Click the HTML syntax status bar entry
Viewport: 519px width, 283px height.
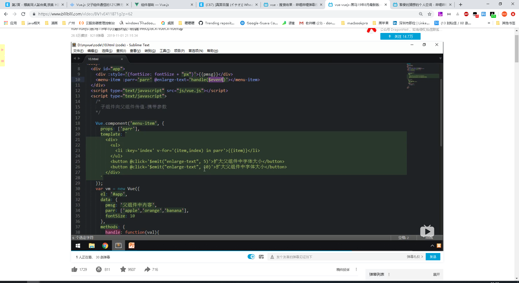[x=429, y=238]
